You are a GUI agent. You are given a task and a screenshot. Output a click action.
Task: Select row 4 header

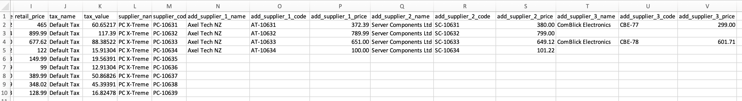5,42
